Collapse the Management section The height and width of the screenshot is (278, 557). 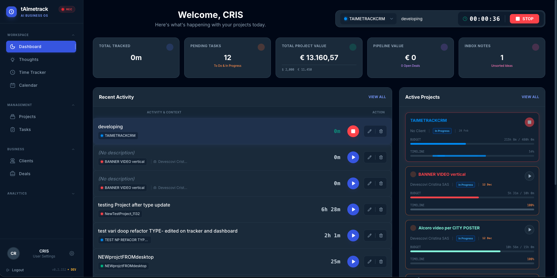coord(73,105)
